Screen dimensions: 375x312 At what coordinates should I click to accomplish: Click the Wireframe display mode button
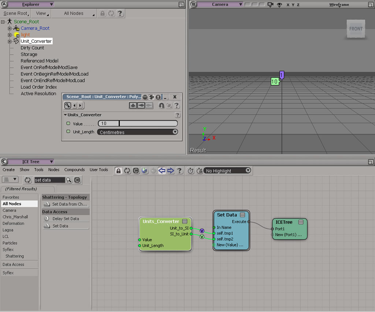click(x=339, y=5)
